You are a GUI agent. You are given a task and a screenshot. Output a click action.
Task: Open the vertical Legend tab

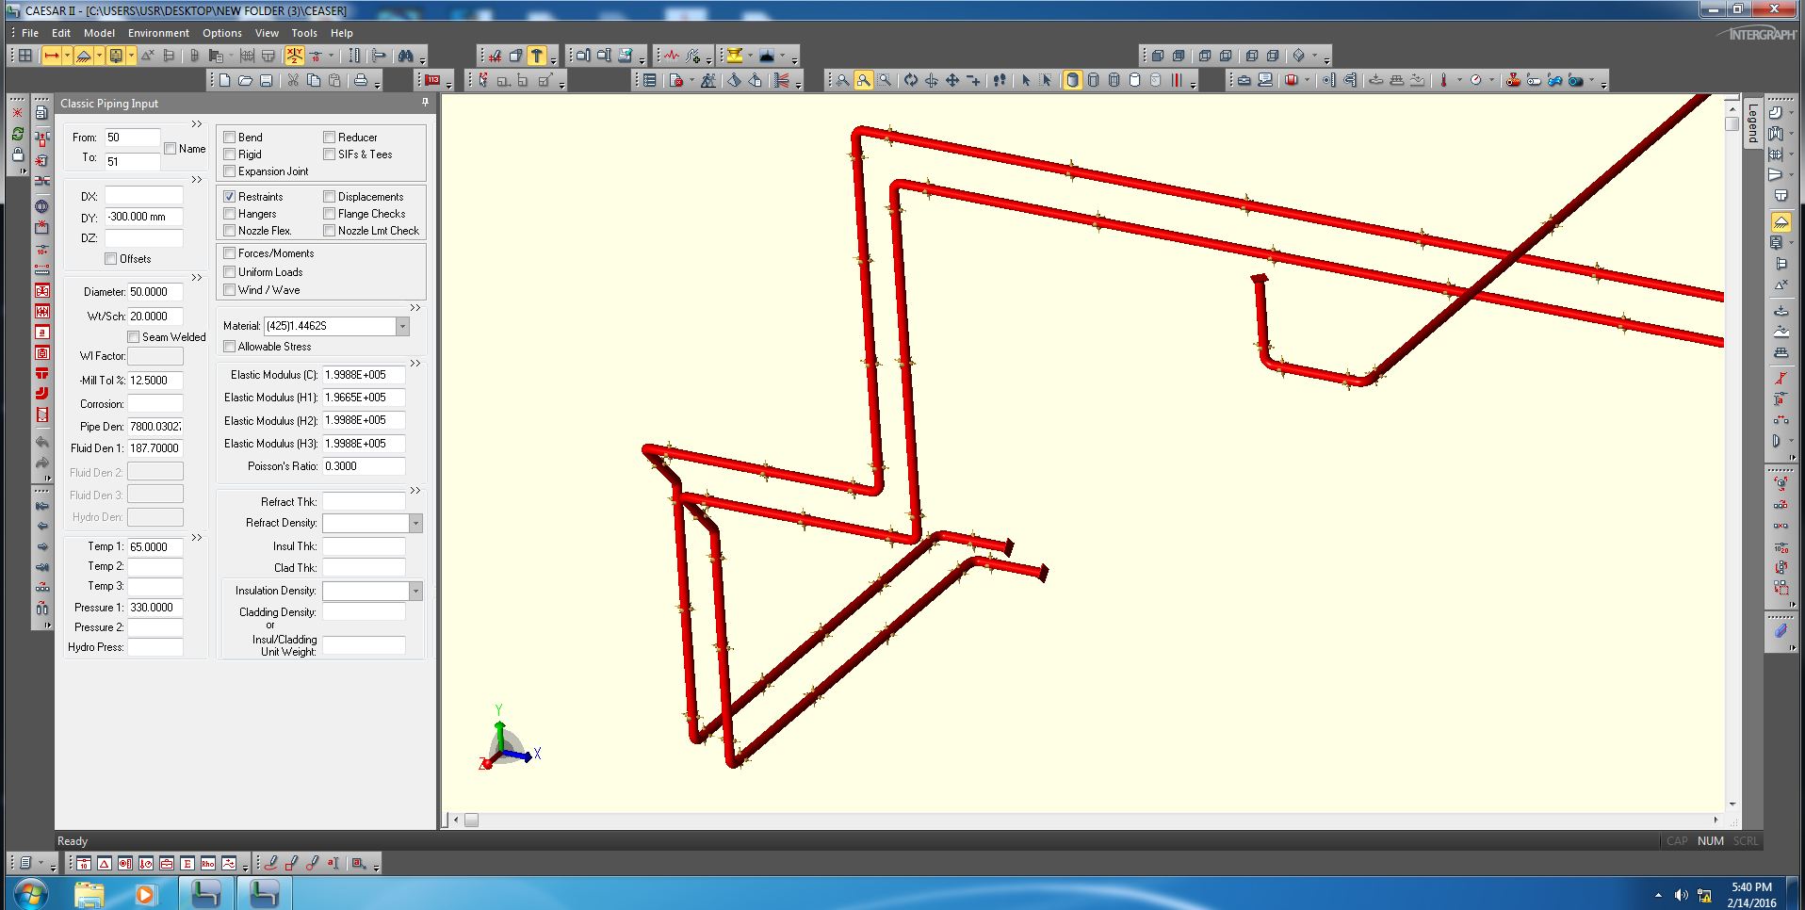1752,123
